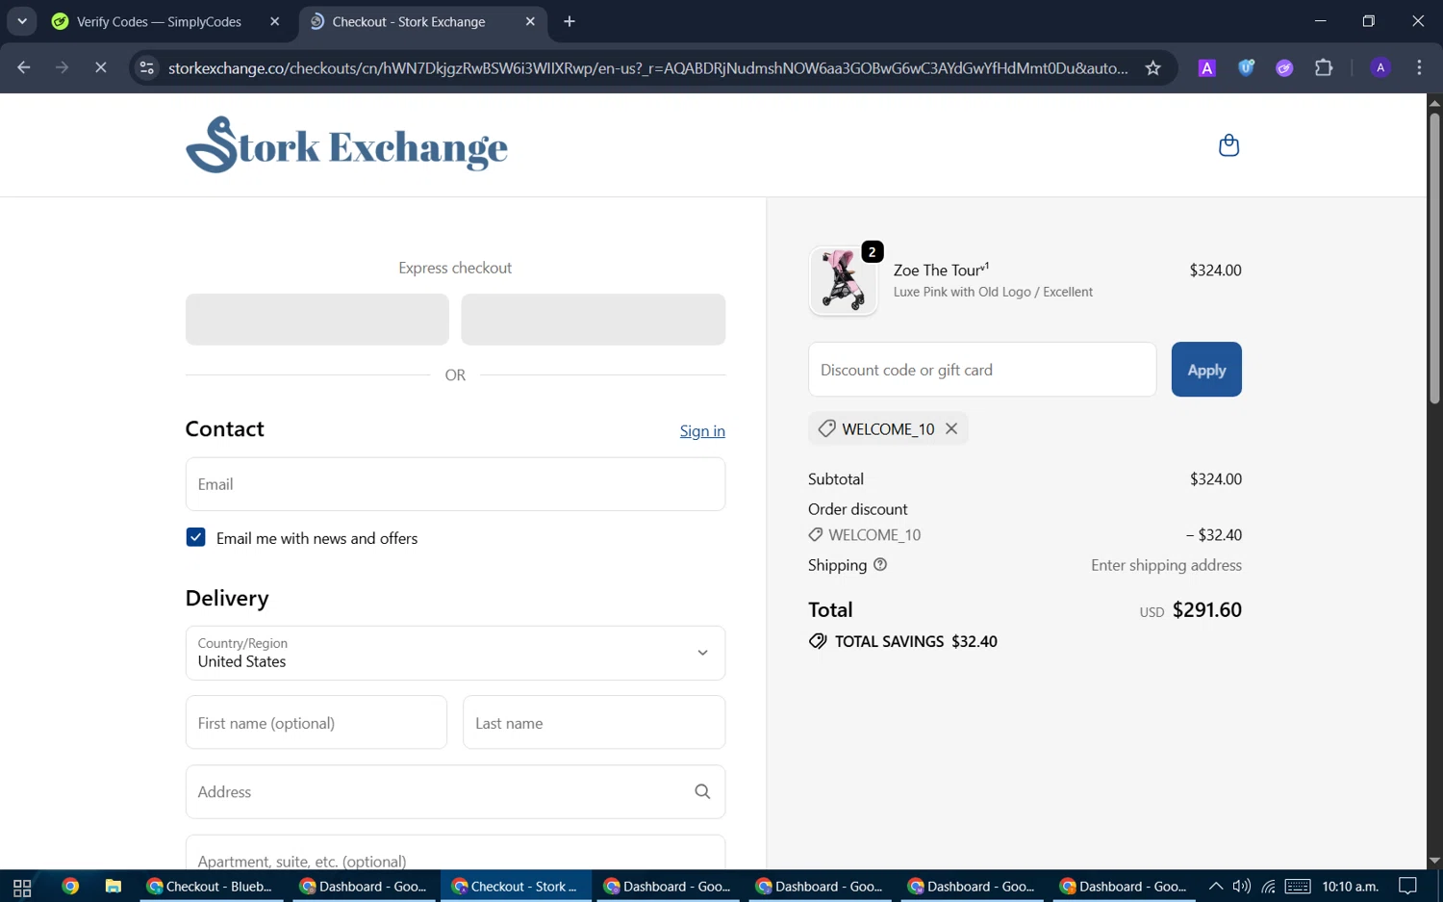Screen dimensions: 1443x902
Task: Click the Apartment, suite, etc. field
Action: [x=455, y=853]
